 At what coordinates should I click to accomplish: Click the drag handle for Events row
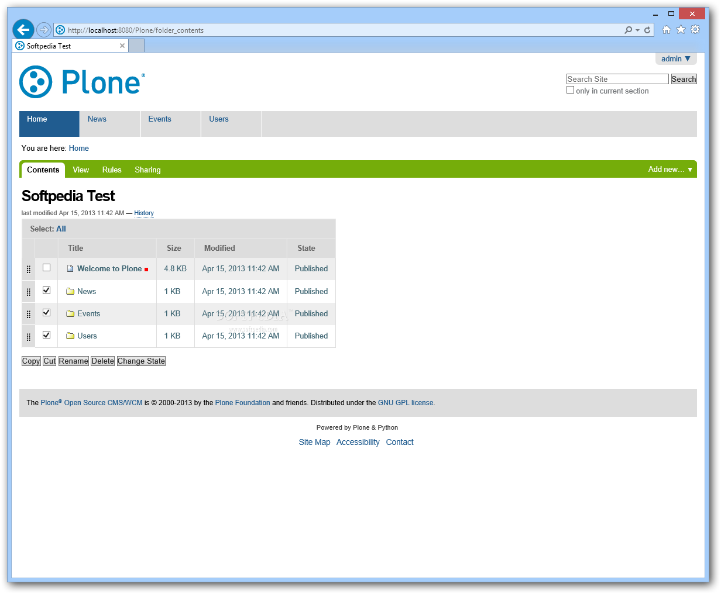29,314
